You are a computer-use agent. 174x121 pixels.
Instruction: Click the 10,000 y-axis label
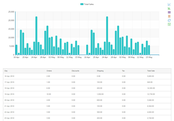(x=11, y=38)
